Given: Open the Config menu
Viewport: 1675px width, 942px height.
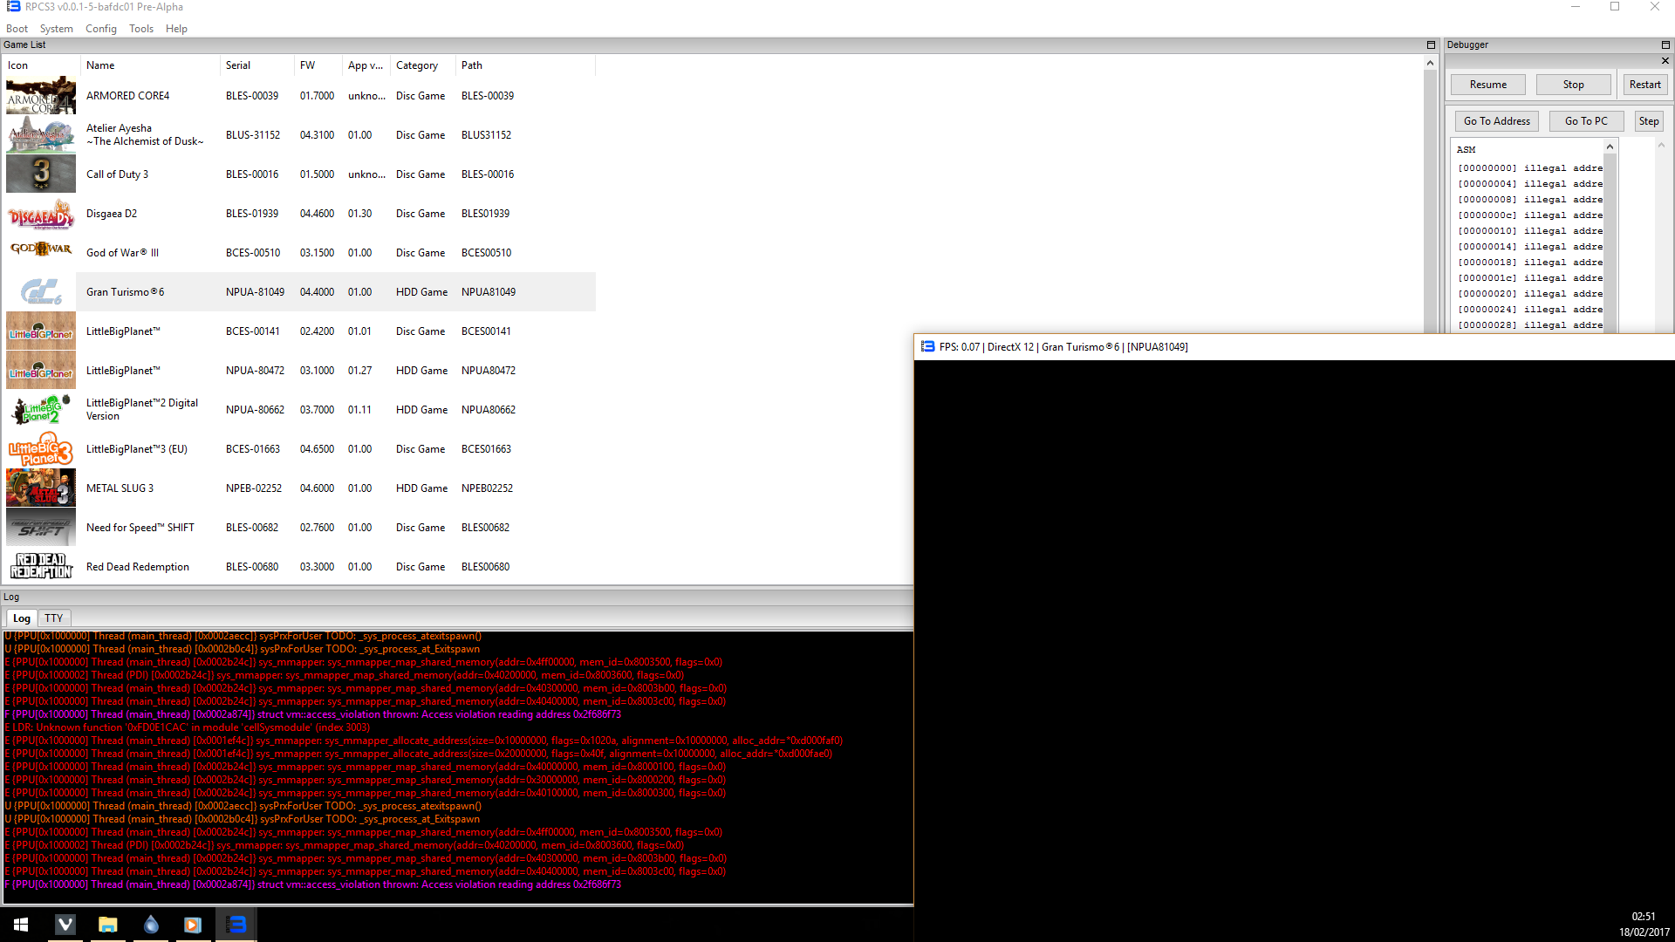Looking at the screenshot, I should coord(100,29).
